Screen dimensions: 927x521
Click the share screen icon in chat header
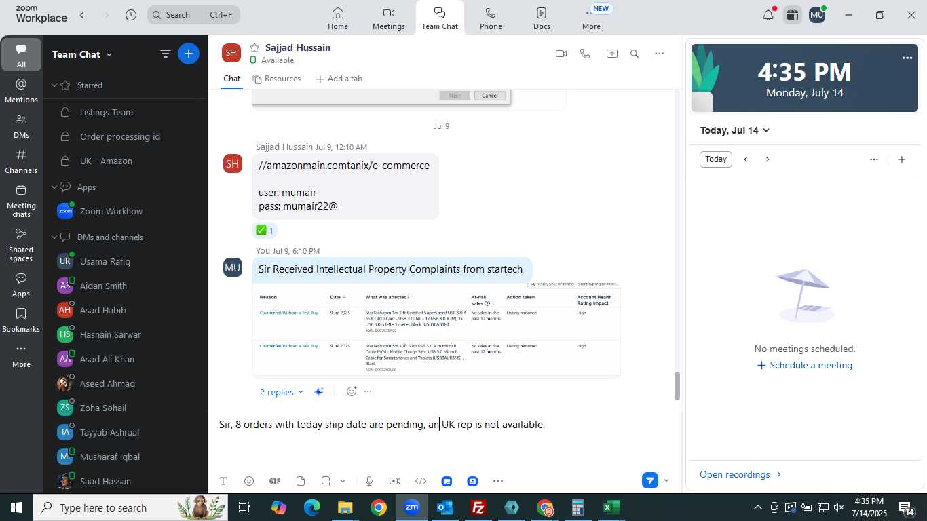612,54
